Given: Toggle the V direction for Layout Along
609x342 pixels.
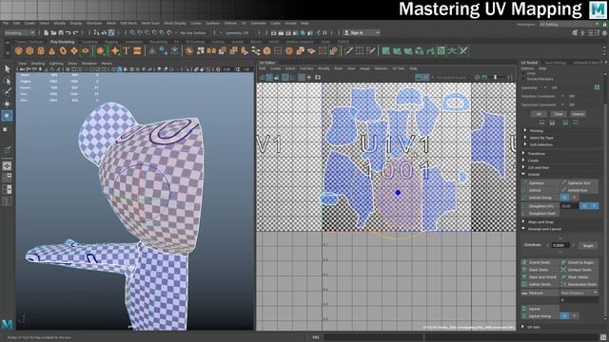Looking at the screenshot, I should tap(574, 316).
